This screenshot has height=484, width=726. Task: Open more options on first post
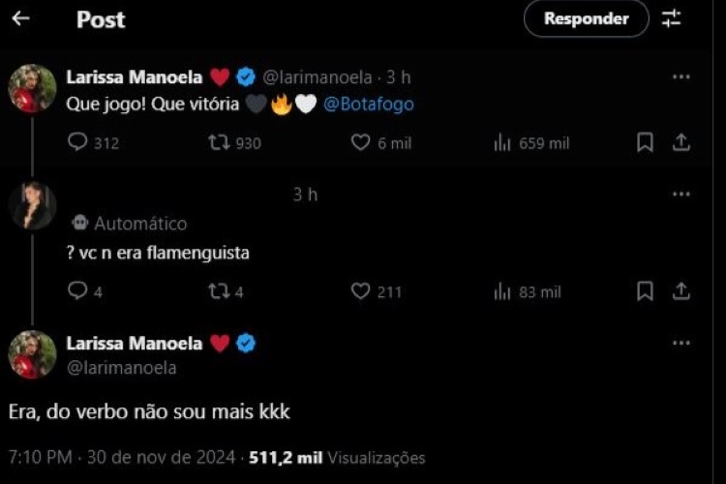[681, 77]
